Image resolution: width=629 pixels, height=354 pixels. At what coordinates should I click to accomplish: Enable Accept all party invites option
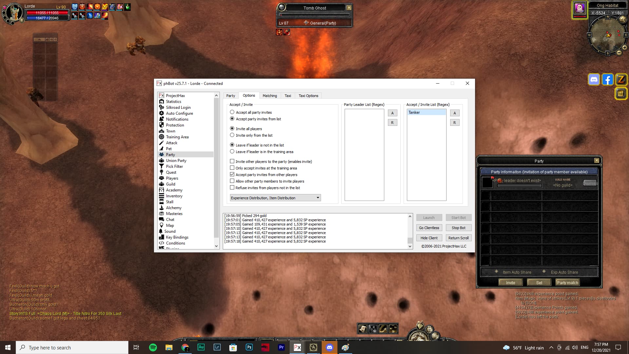pos(232,112)
